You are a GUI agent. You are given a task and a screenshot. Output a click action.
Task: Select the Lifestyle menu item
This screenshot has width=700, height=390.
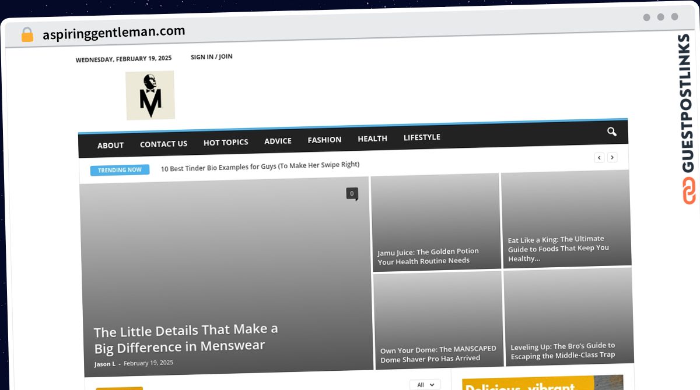pyautogui.click(x=422, y=137)
